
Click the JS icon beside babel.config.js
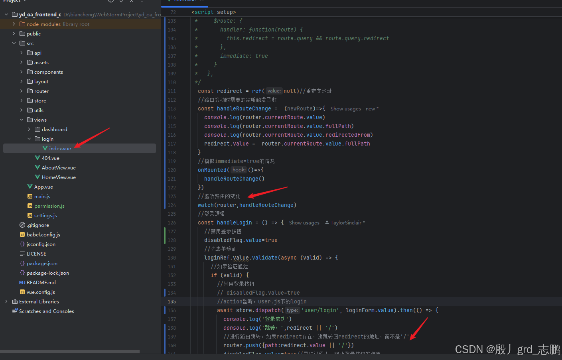pyautogui.click(x=22, y=235)
